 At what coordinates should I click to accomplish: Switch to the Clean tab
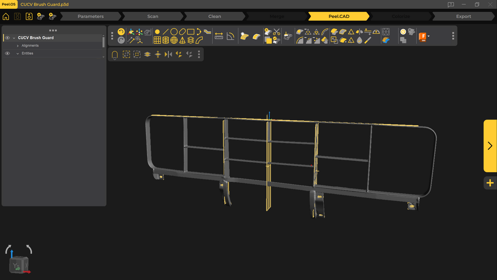click(x=214, y=17)
